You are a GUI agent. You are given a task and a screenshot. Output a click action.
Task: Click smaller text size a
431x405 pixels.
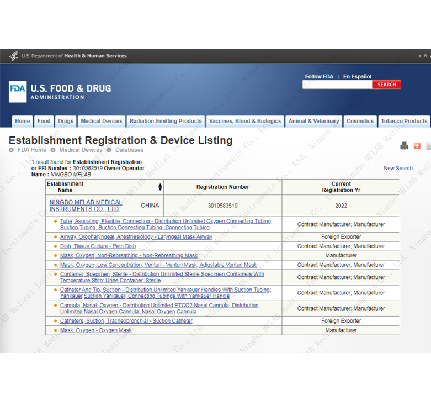click(x=420, y=56)
